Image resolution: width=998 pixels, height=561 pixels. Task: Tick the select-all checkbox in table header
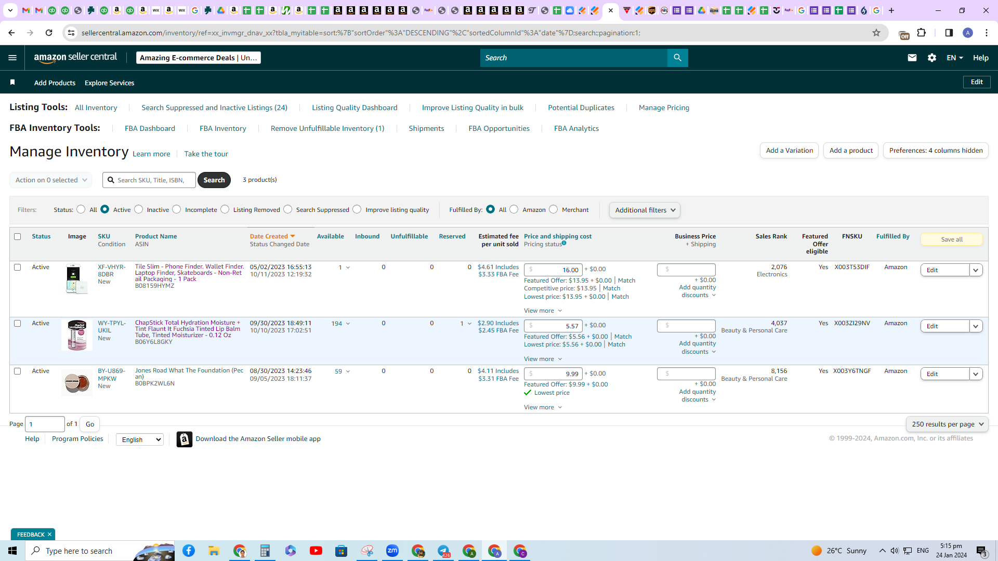coord(17,236)
